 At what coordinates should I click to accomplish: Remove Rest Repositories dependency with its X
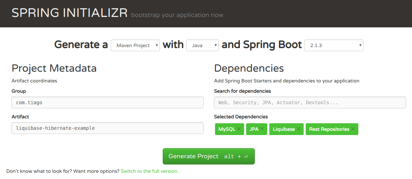coord(353,129)
